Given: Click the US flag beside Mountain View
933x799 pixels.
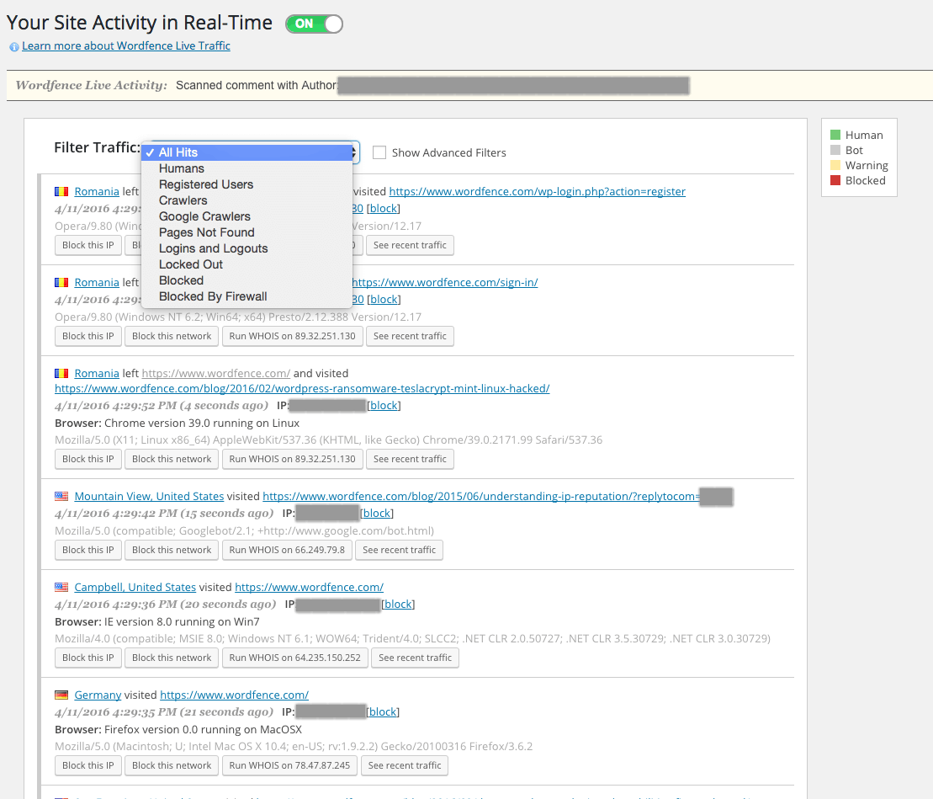Looking at the screenshot, I should [x=61, y=496].
